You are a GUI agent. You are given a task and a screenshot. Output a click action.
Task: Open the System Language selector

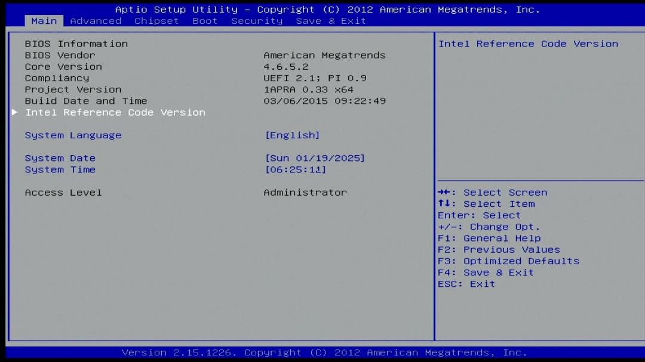73,135
